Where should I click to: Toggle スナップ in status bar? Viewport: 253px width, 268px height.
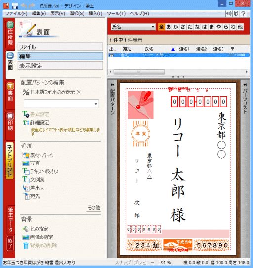tap(123, 262)
